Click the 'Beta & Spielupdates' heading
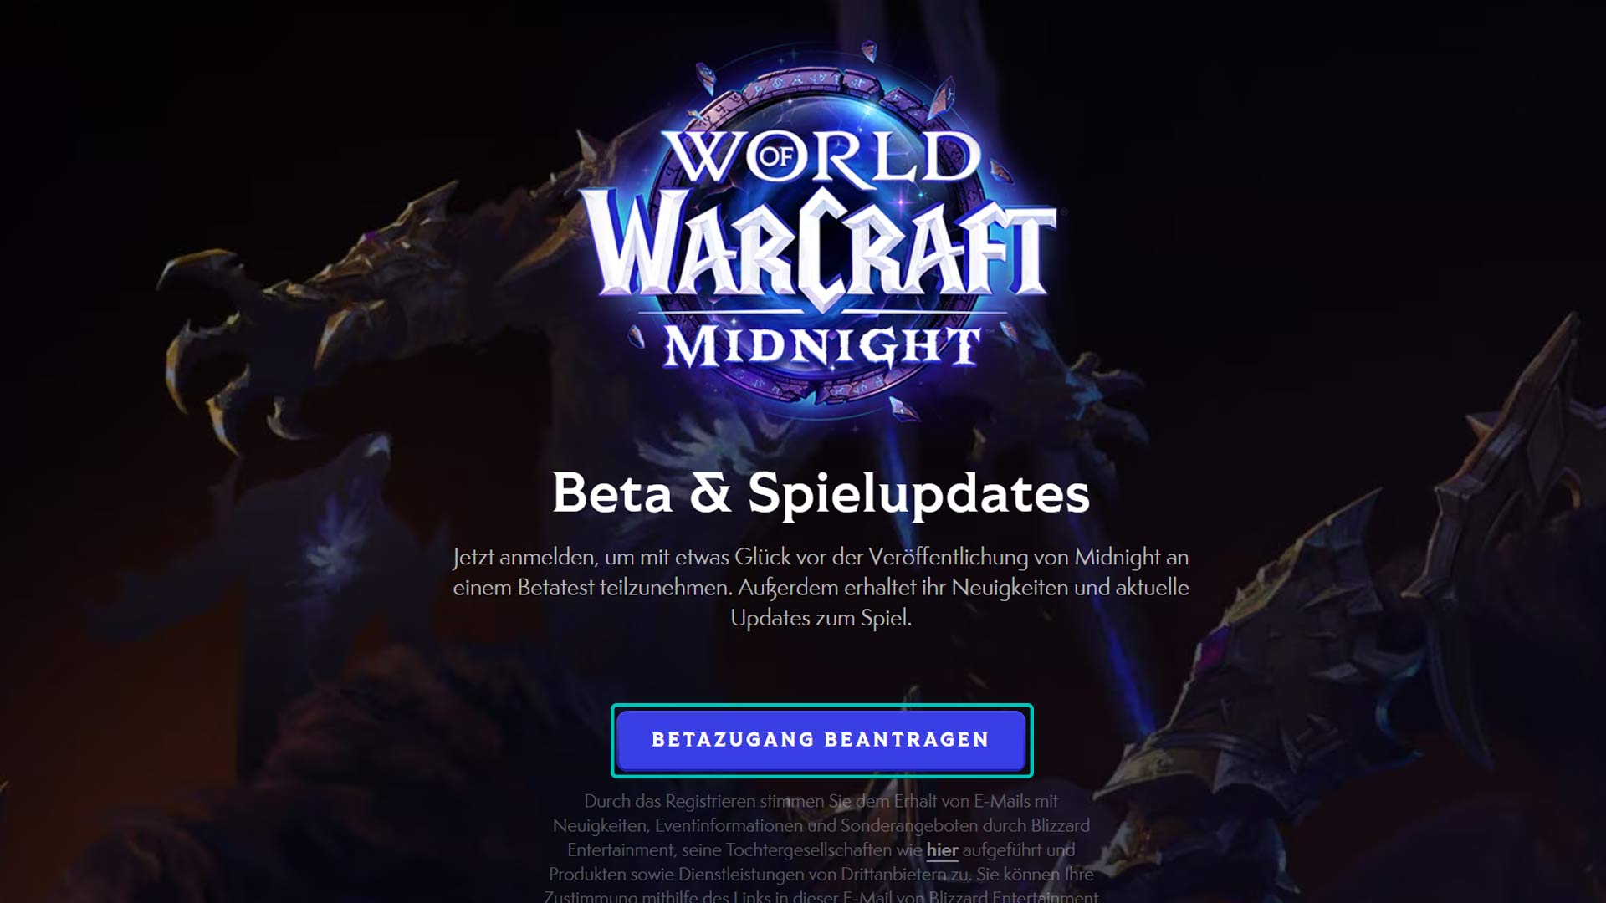 pos(821,492)
